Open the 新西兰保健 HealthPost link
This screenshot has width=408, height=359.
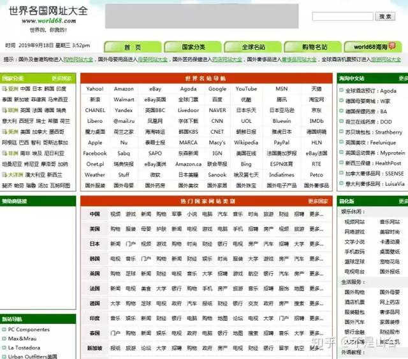(x=373, y=163)
